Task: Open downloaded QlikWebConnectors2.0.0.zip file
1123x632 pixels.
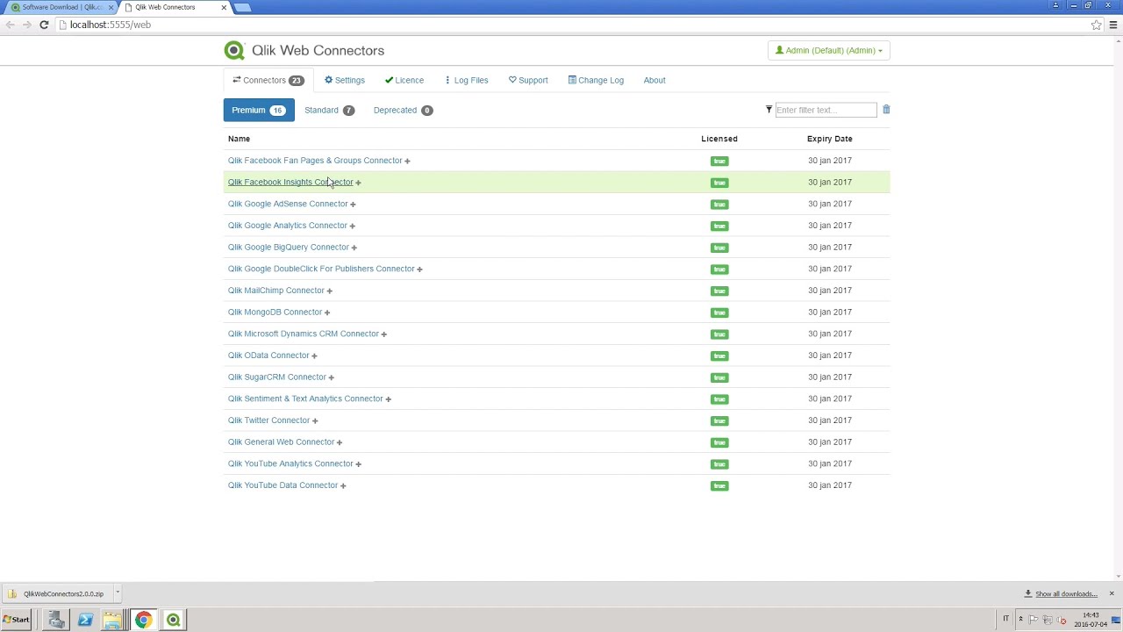Action: 57,594
